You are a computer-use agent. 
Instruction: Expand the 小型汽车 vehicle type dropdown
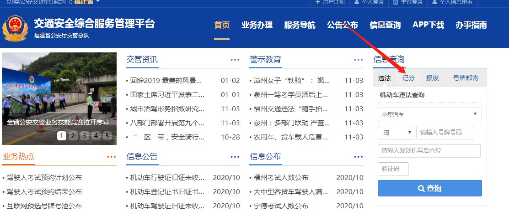point(430,114)
